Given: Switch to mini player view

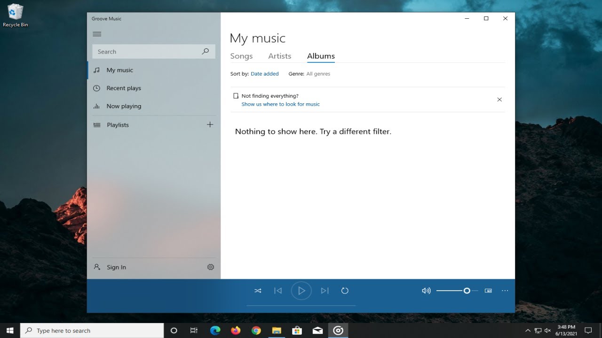Looking at the screenshot, I should click(488, 291).
